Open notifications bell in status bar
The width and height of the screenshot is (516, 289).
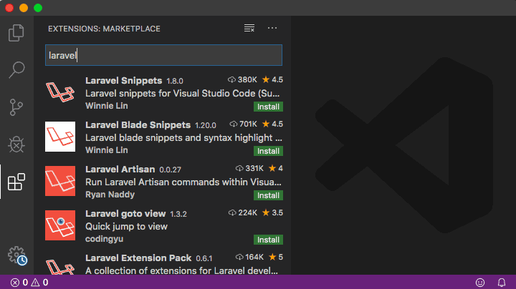click(x=502, y=283)
